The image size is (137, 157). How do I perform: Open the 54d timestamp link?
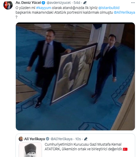tap(77, 3)
